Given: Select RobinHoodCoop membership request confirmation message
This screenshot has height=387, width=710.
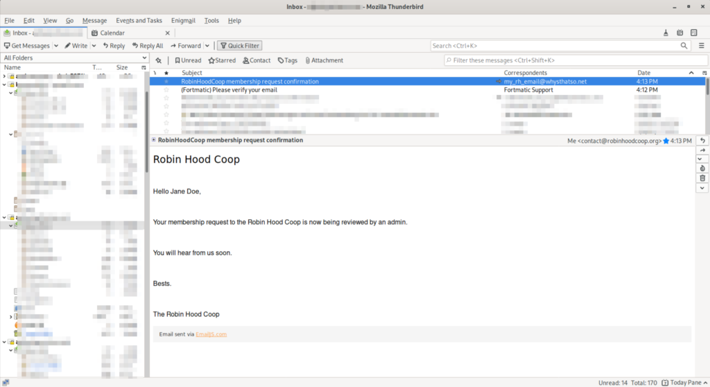Looking at the screenshot, I should pos(427,82).
